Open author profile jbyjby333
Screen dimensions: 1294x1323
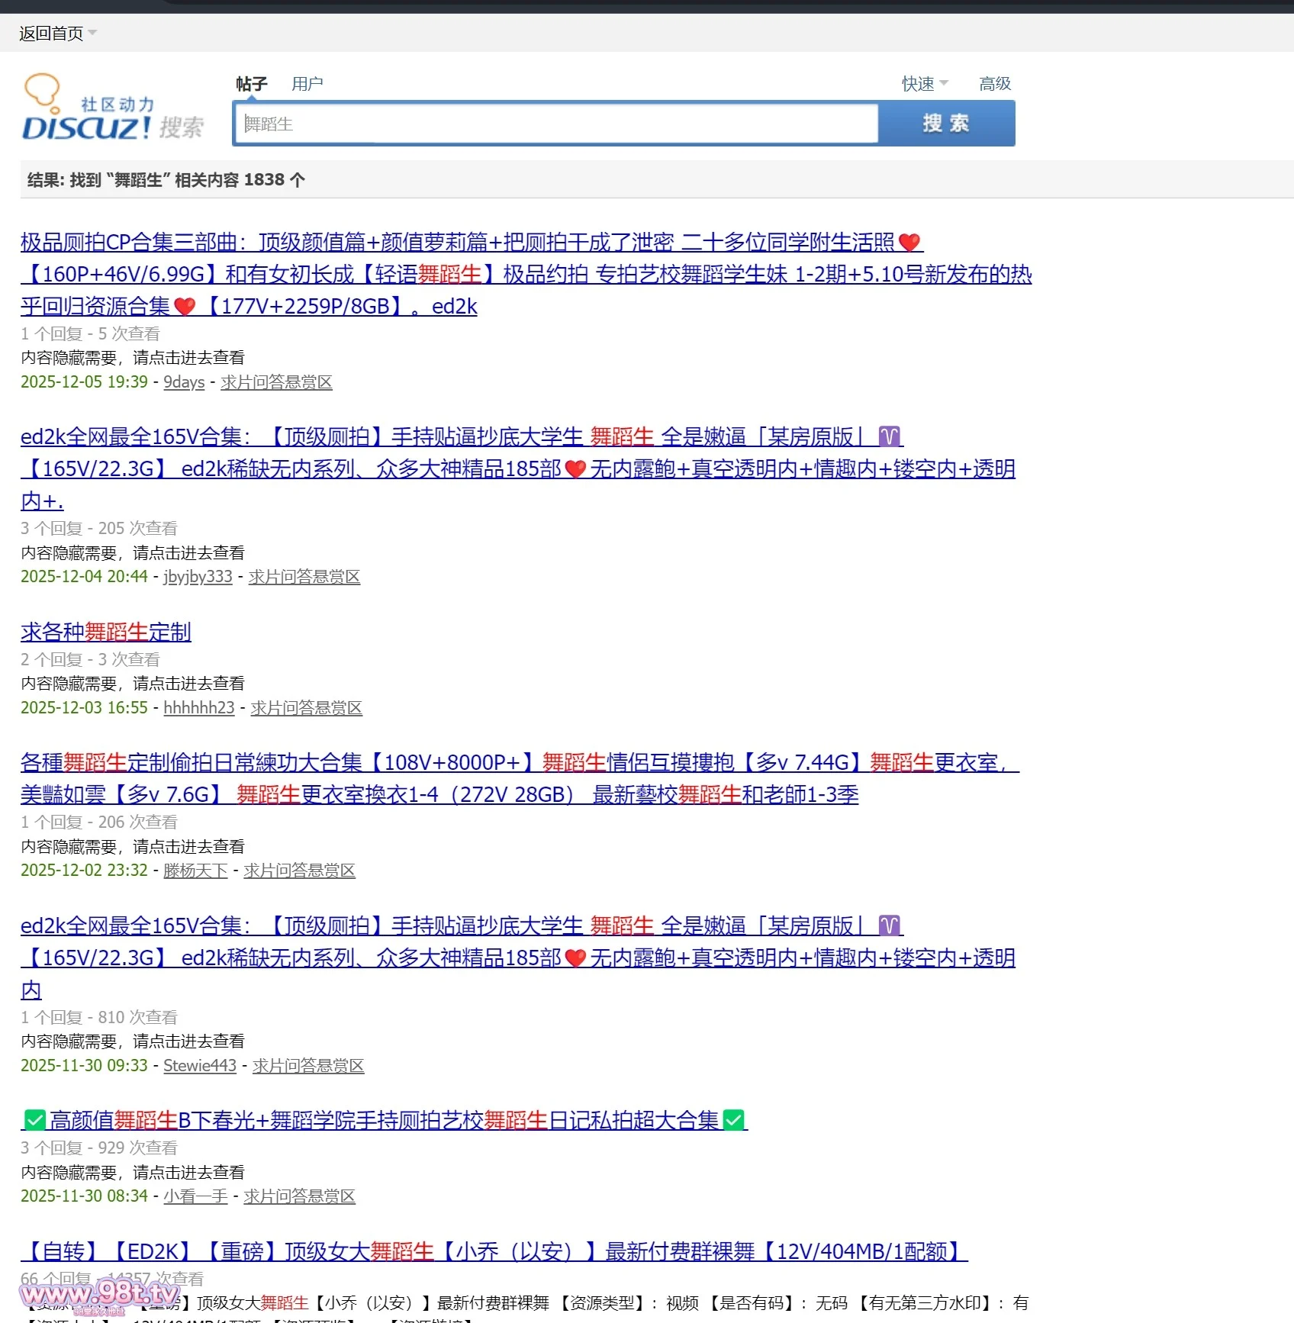click(198, 577)
